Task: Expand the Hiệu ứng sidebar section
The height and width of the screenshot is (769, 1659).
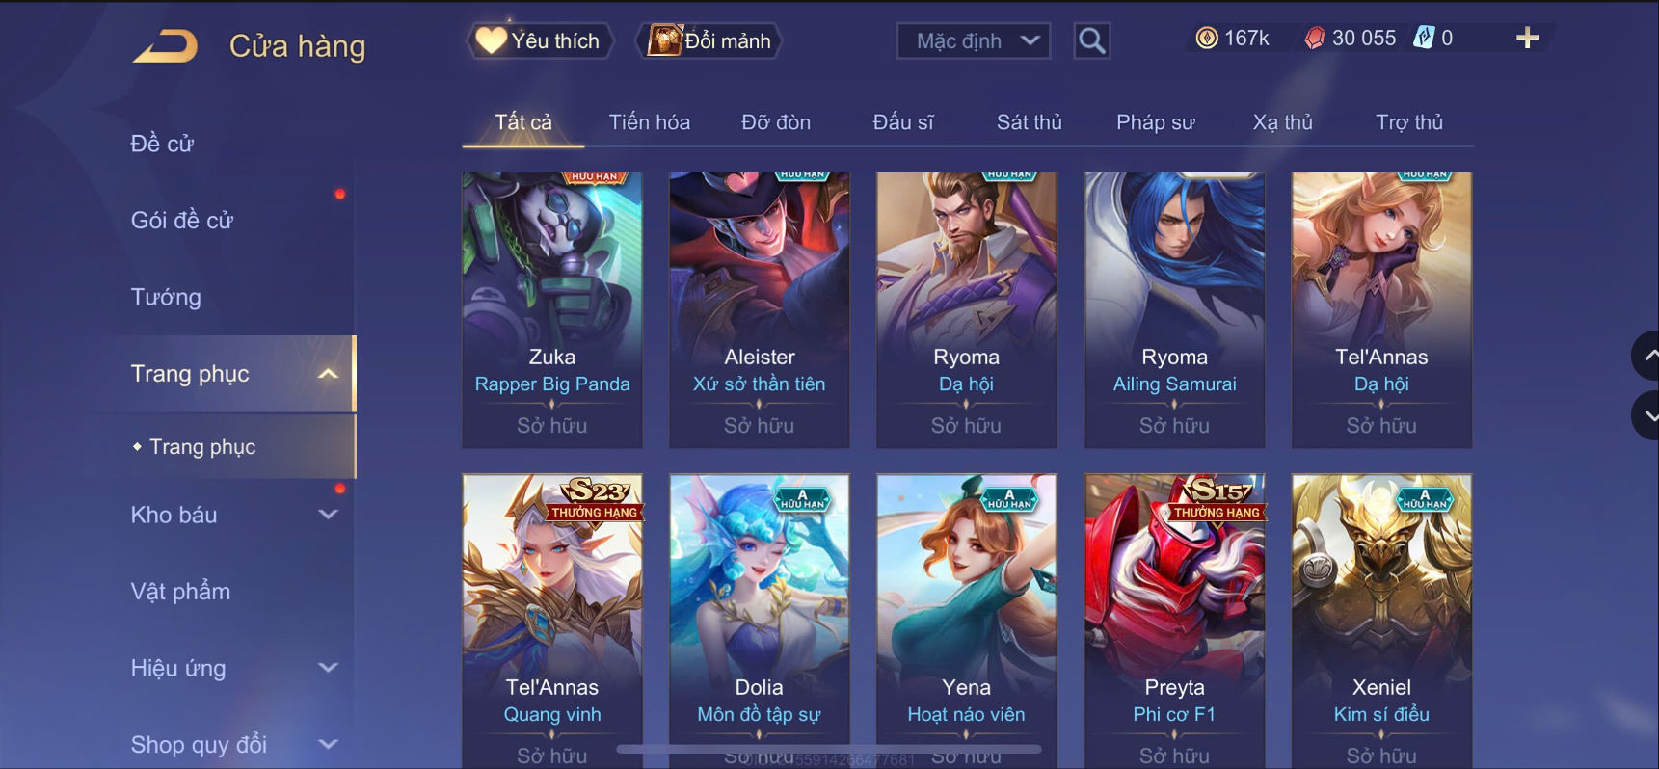Action: tap(328, 667)
